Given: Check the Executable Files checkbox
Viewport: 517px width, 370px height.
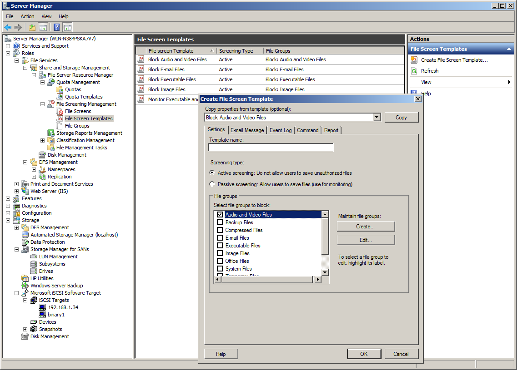Looking at the screenshot, I should coord(220,245).
